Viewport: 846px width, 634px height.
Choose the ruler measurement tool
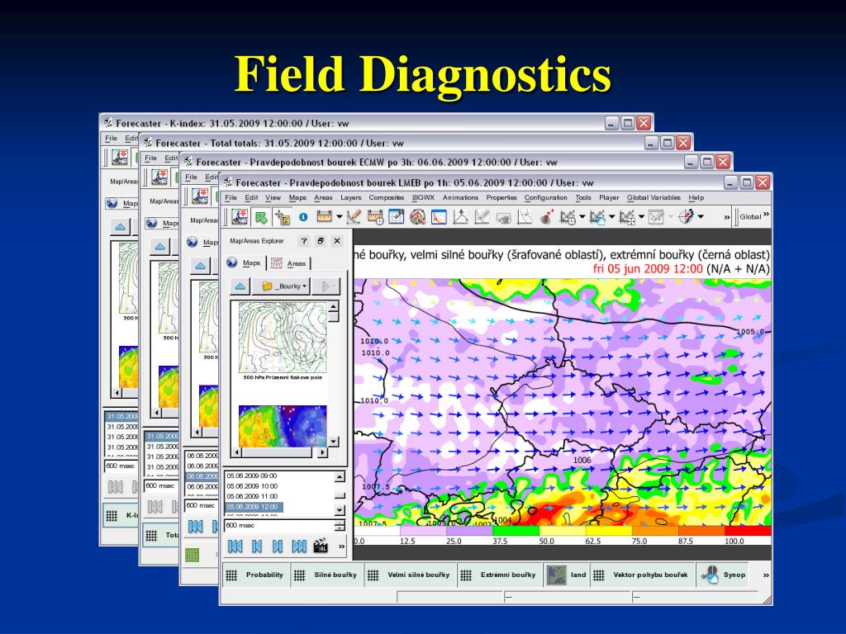point(324,217)
